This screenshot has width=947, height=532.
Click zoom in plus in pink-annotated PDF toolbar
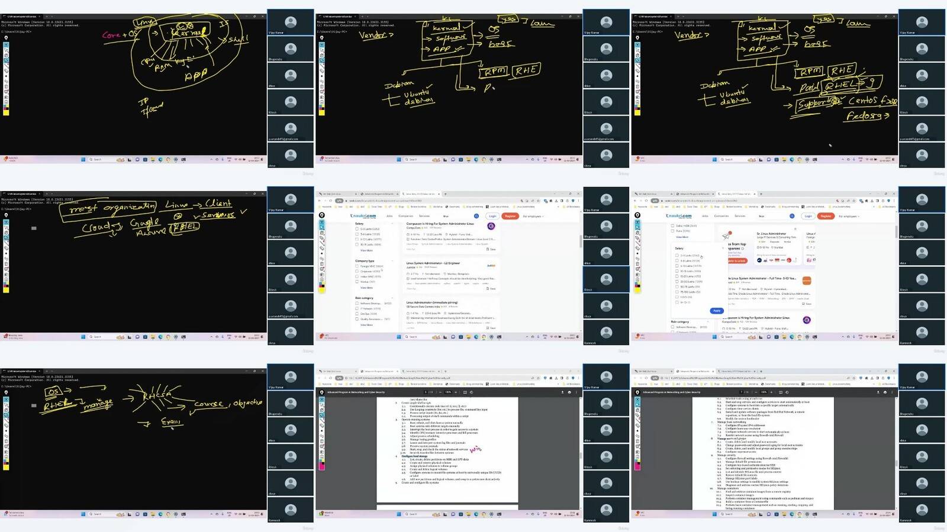[456, 392]
